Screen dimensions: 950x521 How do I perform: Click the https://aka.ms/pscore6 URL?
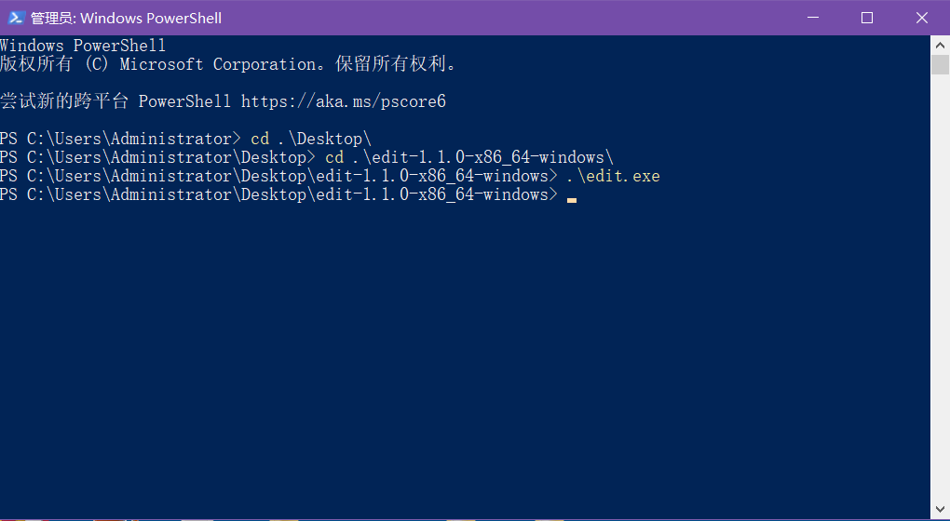(x=343, y=101)
